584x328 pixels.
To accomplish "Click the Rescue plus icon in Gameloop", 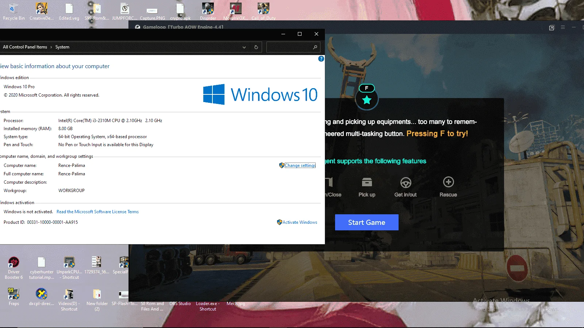I will click(x=448, y=182).
